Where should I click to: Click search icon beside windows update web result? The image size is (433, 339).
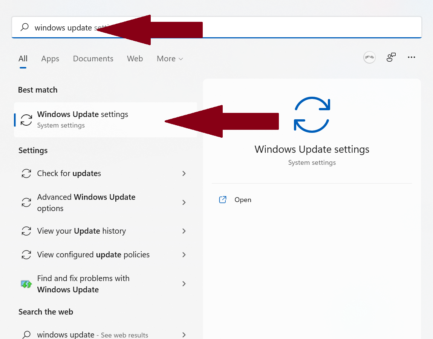coord(26,334)
